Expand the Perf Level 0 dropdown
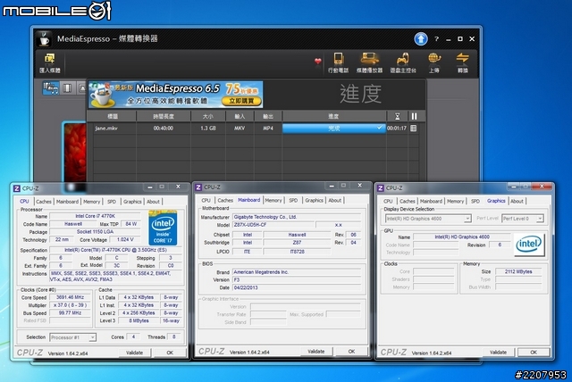The image size is (572, 382). point(540,219)
